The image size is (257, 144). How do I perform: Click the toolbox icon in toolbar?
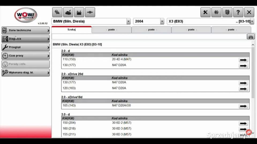tap(79, 12)
